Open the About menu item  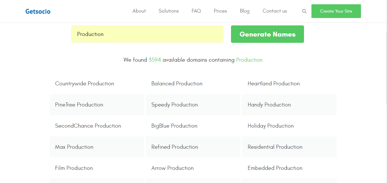139,11
